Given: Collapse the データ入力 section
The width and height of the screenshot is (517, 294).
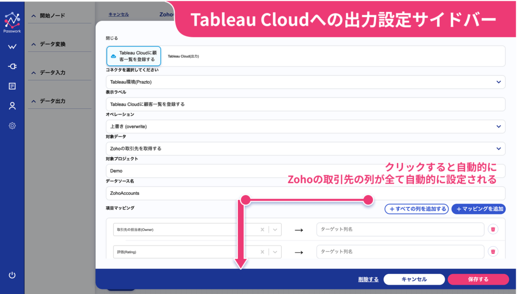Looking at the screenshot, I should point(34,73).
